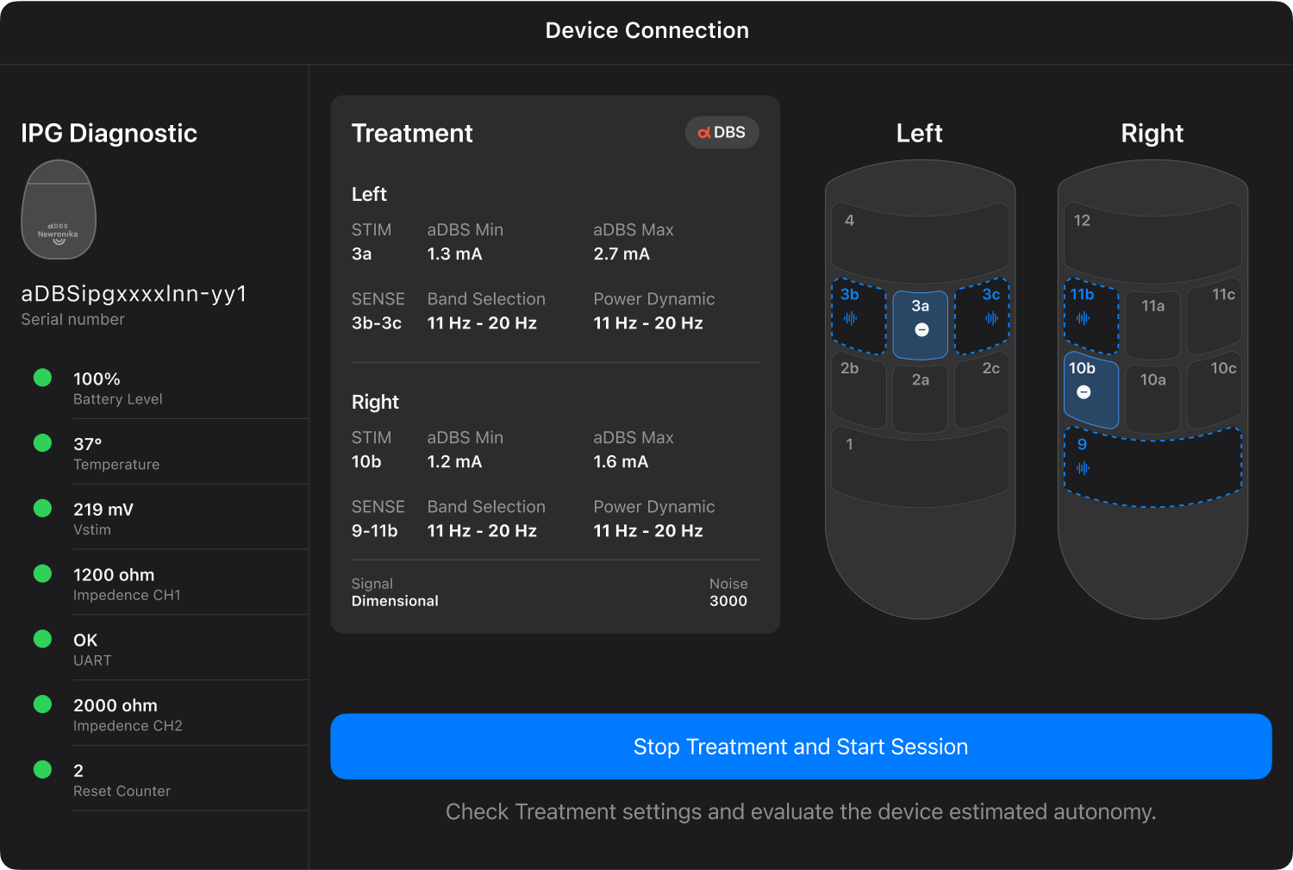Click the IPG device image
The image size is (1293, 870).
(x=59, y=210)
